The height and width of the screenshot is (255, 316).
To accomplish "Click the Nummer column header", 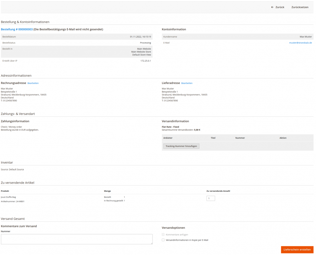I will (240, 138).
